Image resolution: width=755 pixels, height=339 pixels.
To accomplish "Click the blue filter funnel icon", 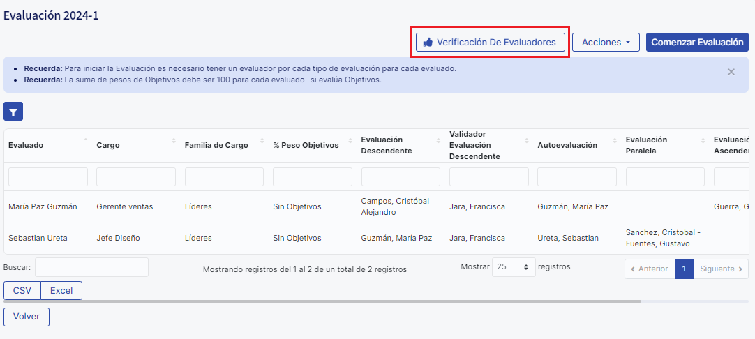I will (x=13, y=111).
